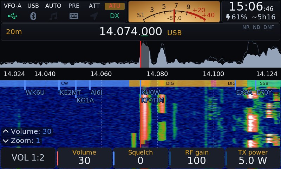Click the music note audio icon
Viewport: 281px width, 169px height.
[x=53, y=16]
